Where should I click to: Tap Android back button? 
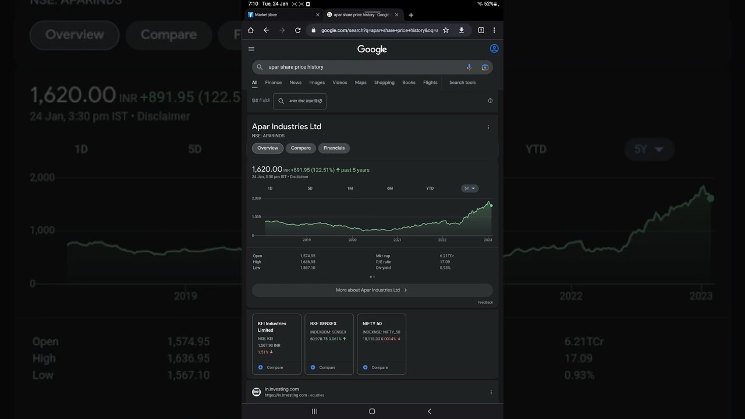[x=430, y=411]
